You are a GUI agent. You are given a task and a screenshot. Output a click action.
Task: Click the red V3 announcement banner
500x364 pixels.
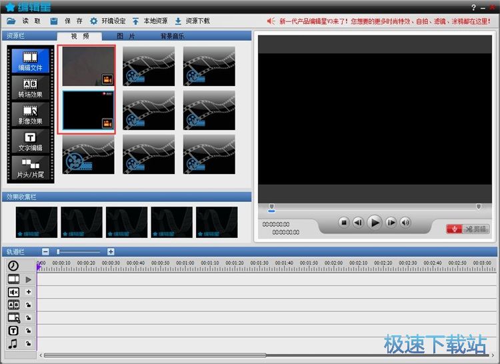[x=379, y=21]
